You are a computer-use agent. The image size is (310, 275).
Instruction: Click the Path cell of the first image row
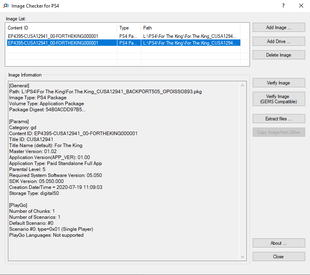[x=190, y=36]
